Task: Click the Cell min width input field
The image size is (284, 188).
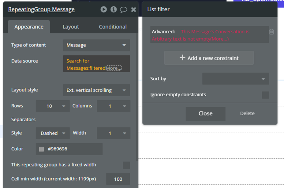Action: [x=118, y=179]
